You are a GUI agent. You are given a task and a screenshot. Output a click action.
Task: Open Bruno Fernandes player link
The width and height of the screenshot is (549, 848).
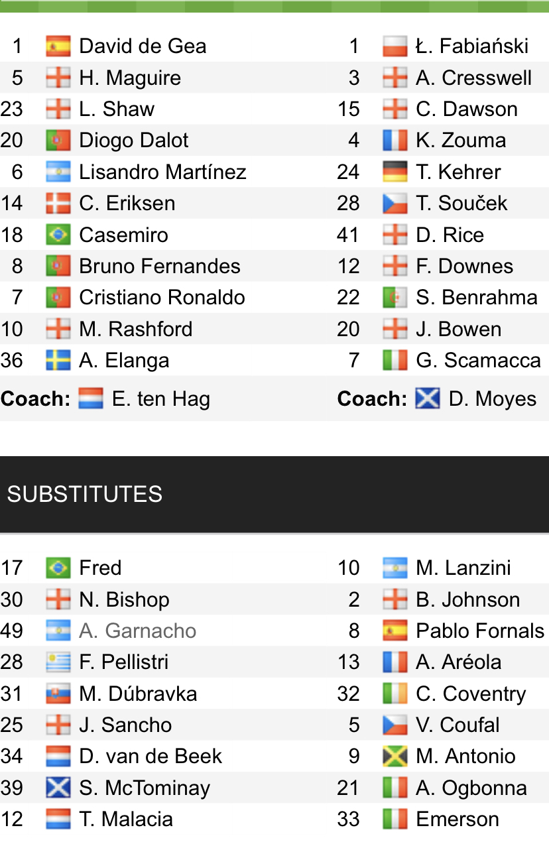click(x=159, y=267)
